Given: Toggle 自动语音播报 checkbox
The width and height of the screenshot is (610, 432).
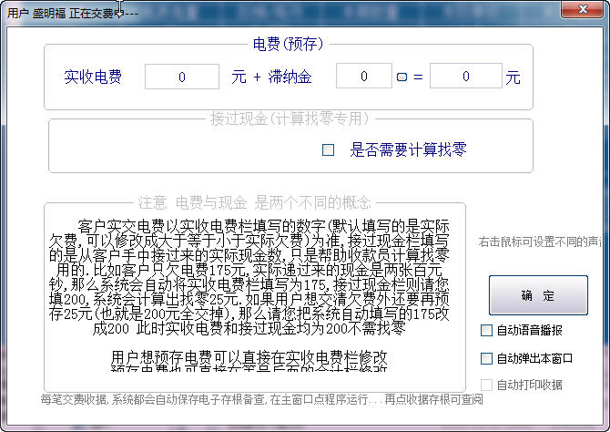Looking at the screenshot, I should pos(487,330).
